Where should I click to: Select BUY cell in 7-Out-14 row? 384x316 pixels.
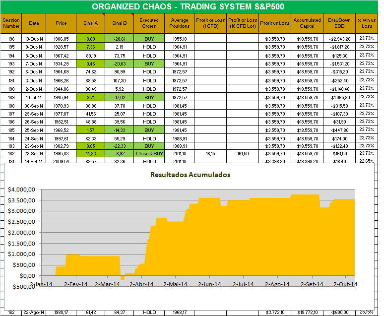(149, 63)
